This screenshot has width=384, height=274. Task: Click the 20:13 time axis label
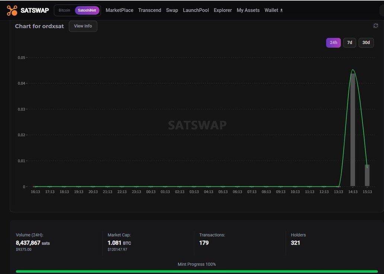tap(93, 192)
